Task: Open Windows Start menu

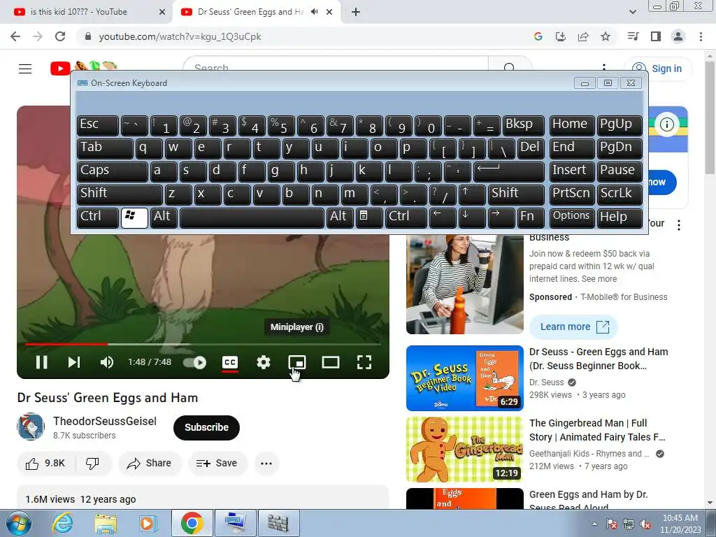Action: 17,523
